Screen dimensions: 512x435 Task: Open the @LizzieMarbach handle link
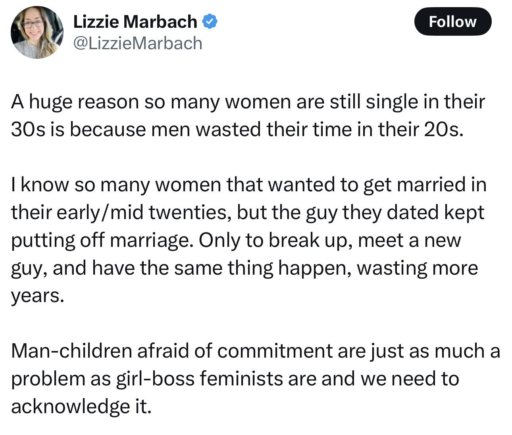pyautogui.click(x=138, y=43)
